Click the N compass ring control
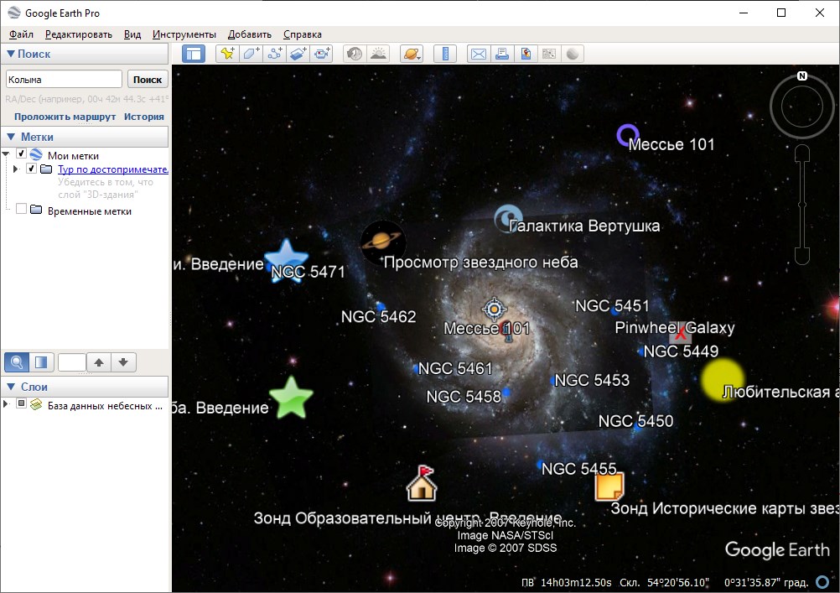 pos(802,107)
